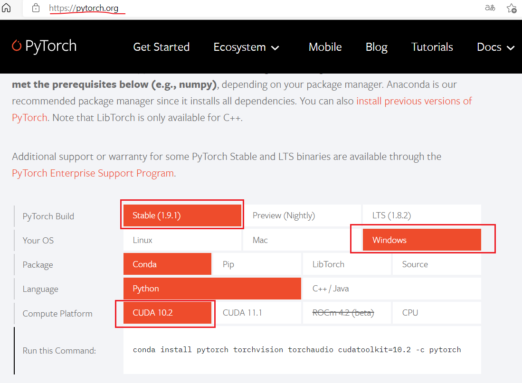Select Source package option
The width and height of the screenshot is (522, 383).
click(x=437, y=264)
